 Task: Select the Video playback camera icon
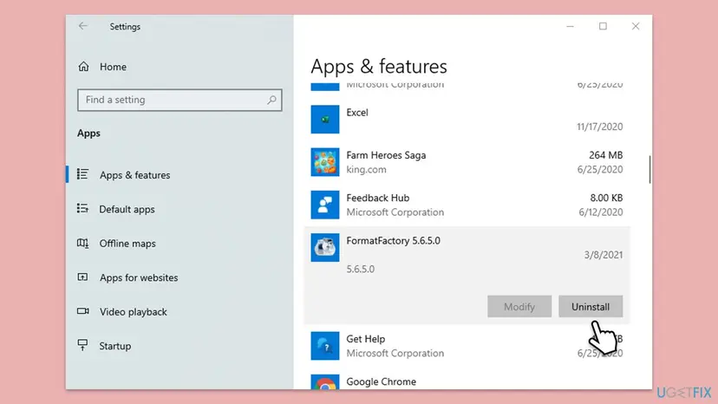click(x=83, y=311)
